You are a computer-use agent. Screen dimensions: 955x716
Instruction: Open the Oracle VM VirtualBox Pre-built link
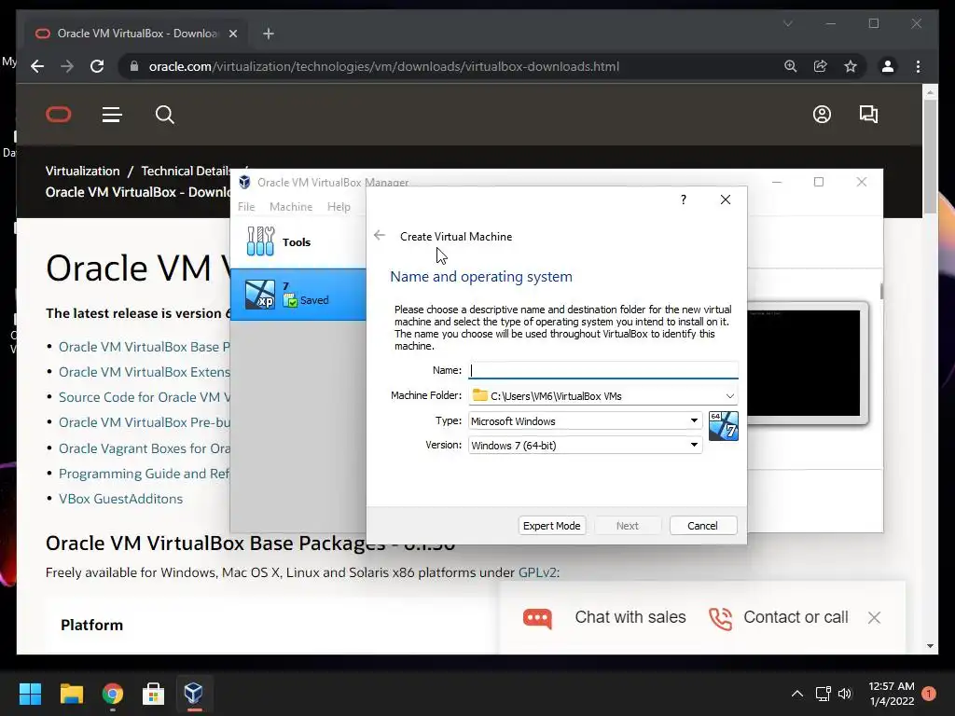click(x=145, y=422)
